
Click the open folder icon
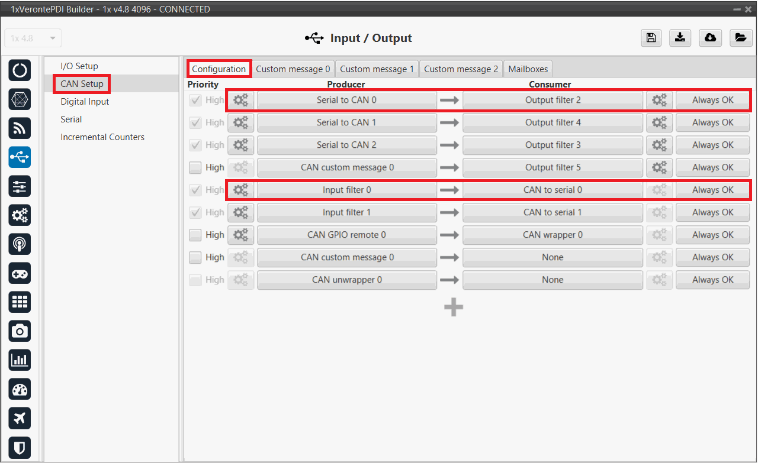pos(740,38)
